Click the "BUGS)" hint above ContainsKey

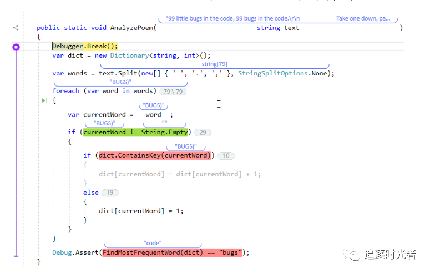[x=186, y=146]
